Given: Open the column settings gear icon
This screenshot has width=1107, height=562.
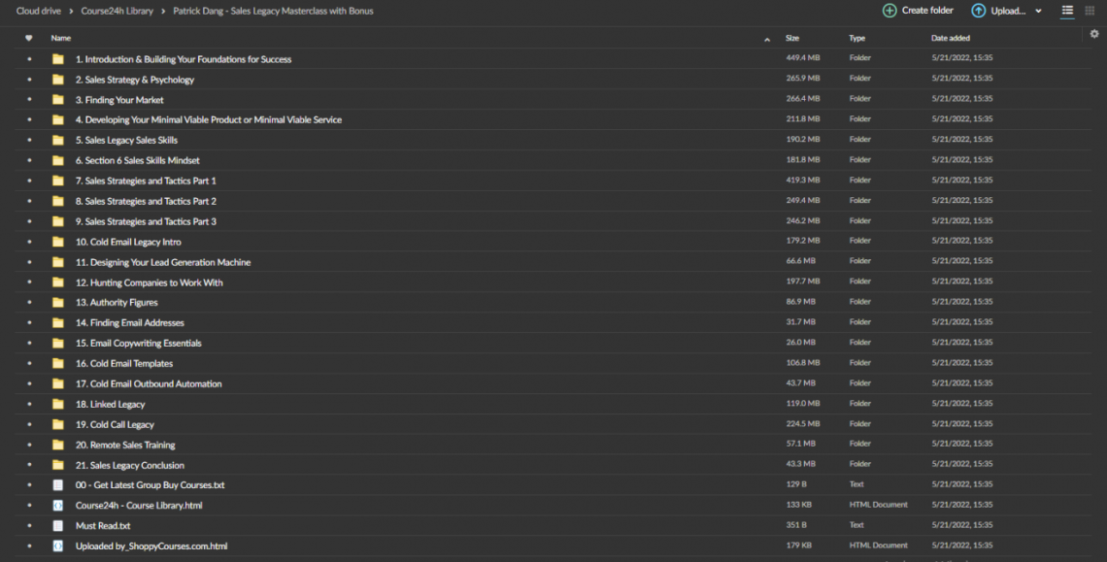Looking at the screenshot, I should pos(1092,32).
